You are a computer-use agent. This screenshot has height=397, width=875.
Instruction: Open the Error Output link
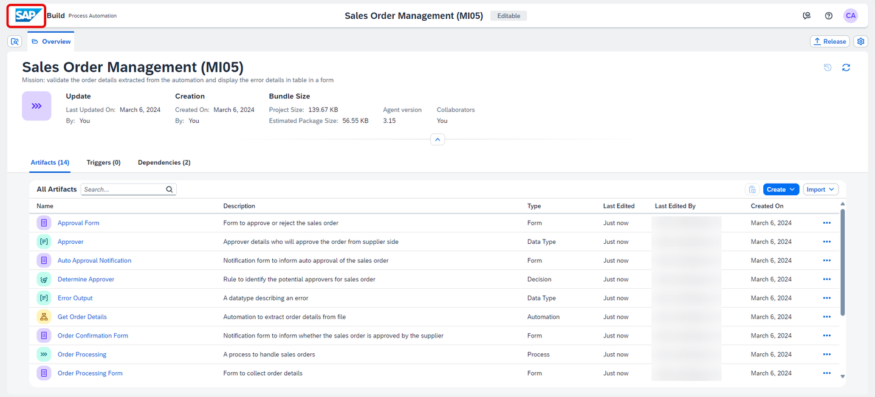tap(75, 299)
